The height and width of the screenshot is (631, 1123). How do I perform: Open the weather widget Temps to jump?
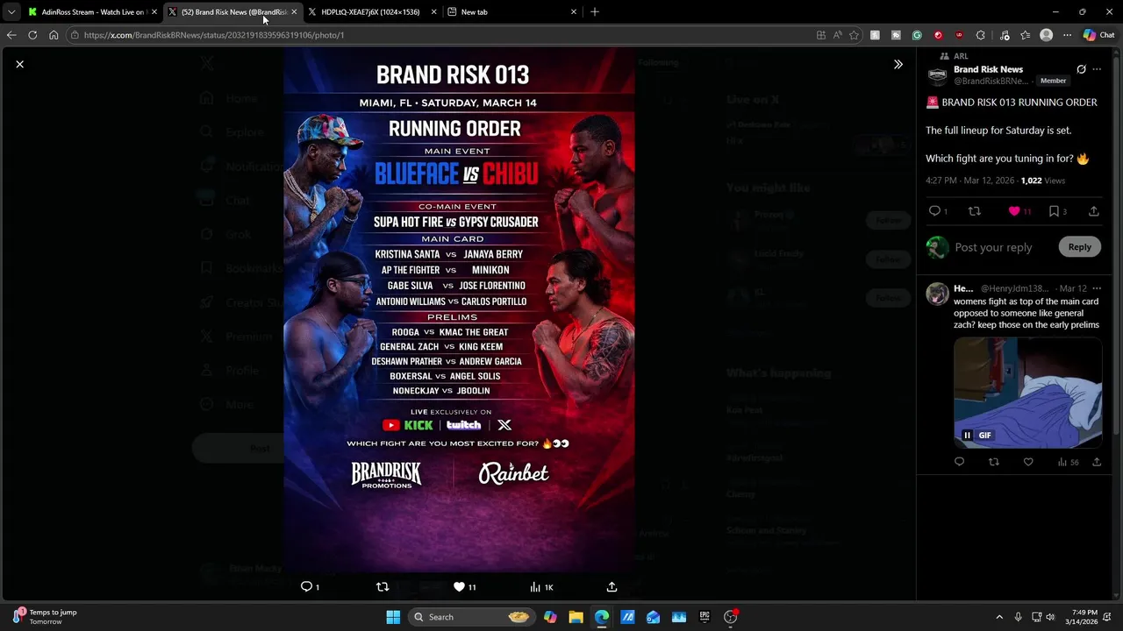(x=44, y=617)
